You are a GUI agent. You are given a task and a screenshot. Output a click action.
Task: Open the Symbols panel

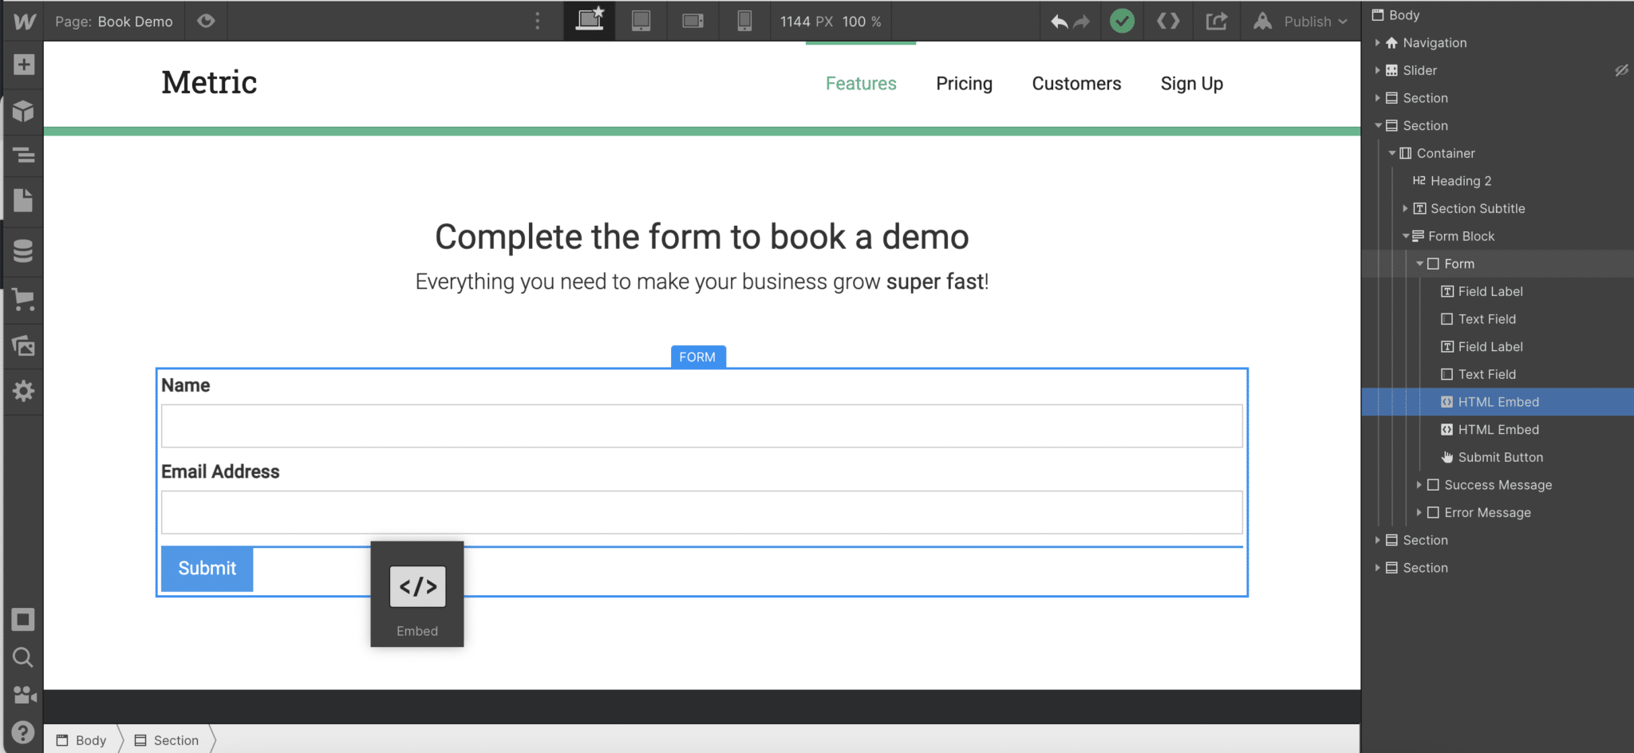pyautogui.click(x=22, y=112)
